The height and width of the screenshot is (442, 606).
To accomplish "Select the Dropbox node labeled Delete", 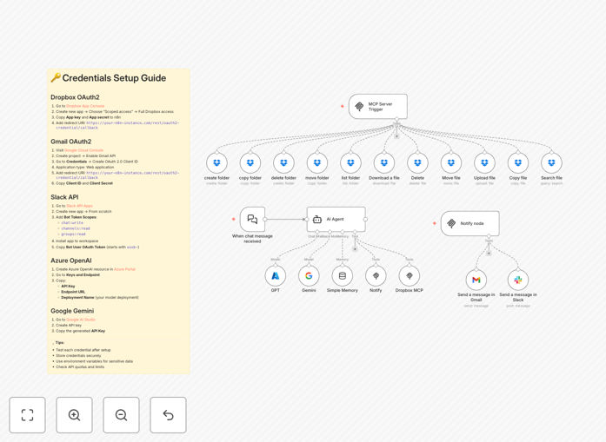I will pyautogui.click(x=417, y=163).
